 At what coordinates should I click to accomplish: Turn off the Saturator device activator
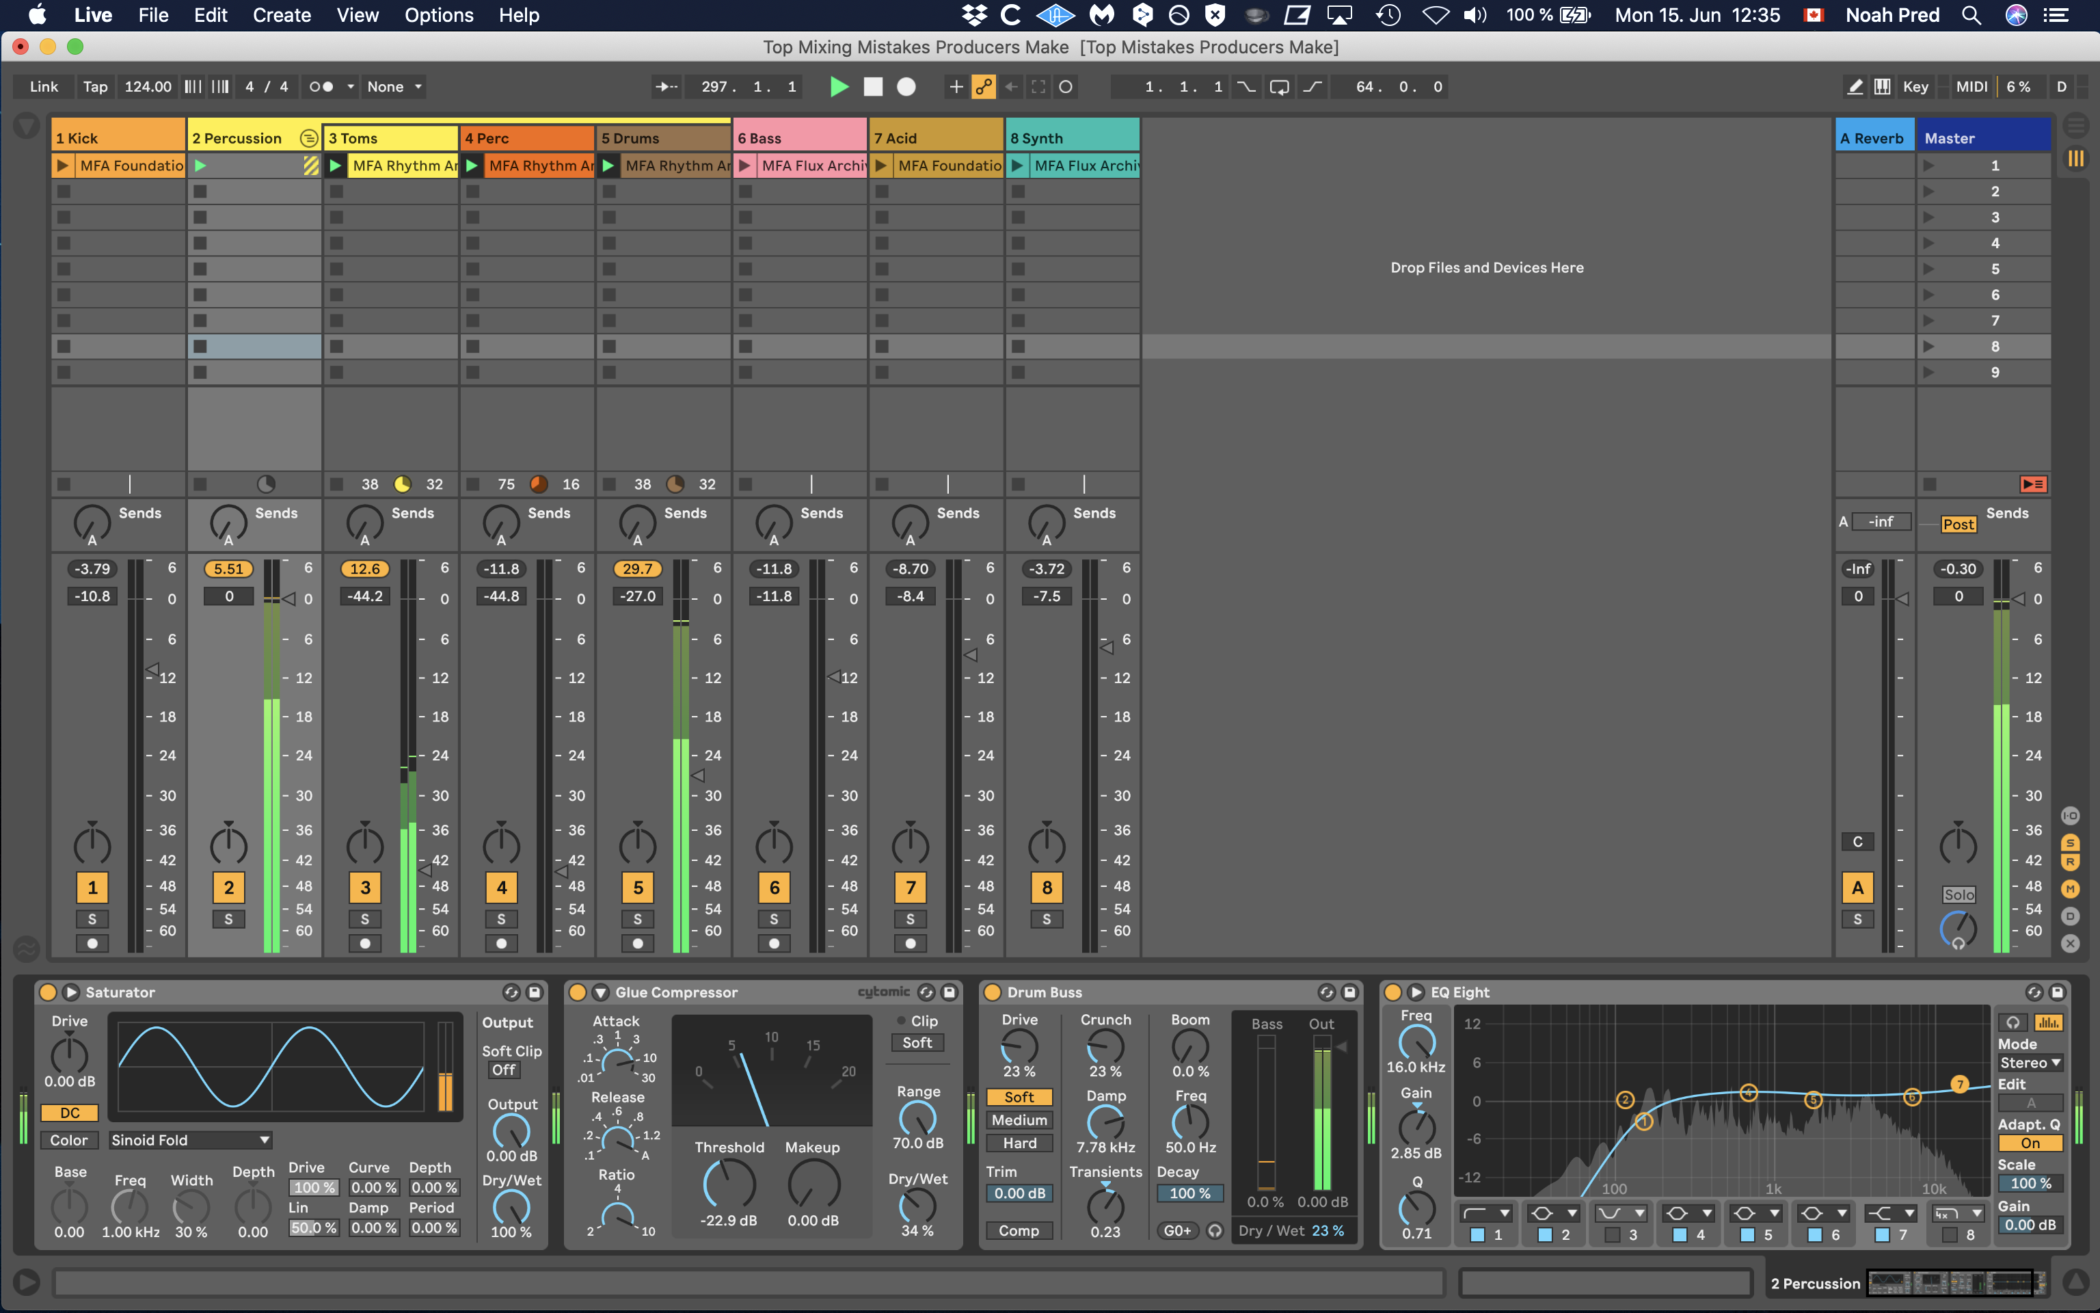click(x=48, y=992)
